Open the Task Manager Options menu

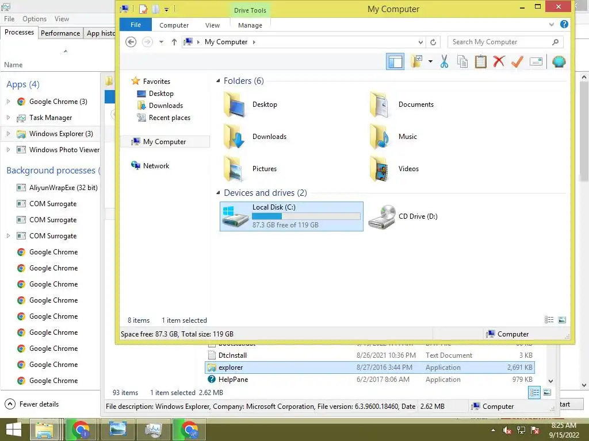coord(34,19)
